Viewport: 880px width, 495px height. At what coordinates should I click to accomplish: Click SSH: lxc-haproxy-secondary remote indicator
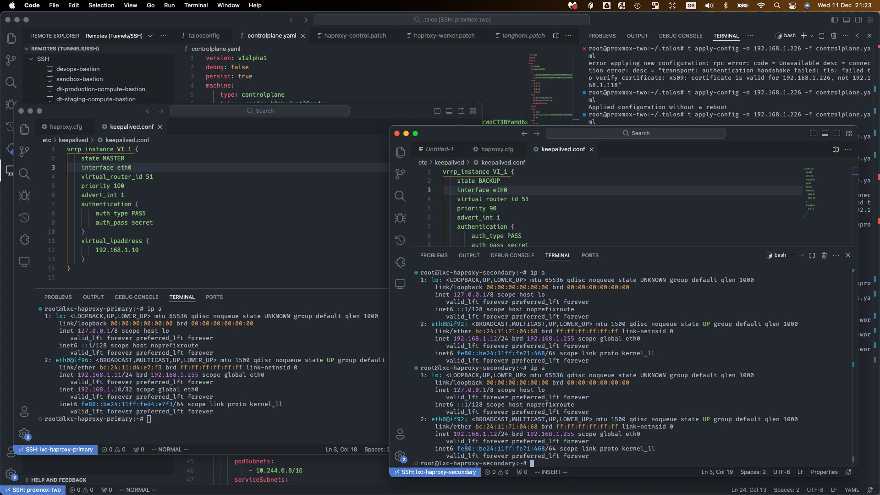[x=435, y=472]
